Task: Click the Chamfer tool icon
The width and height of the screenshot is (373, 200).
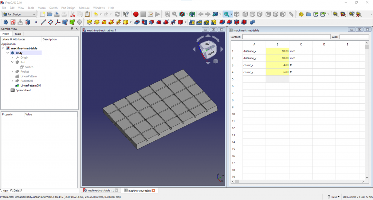Action: click(x=229, y=22)
